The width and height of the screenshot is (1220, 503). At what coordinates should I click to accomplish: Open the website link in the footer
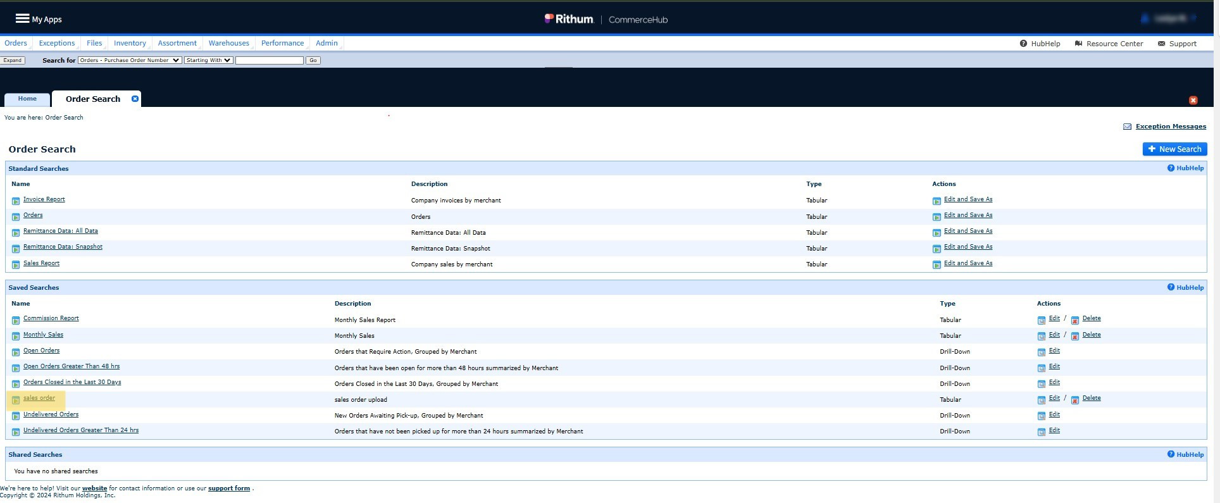(x=94, y=488)
